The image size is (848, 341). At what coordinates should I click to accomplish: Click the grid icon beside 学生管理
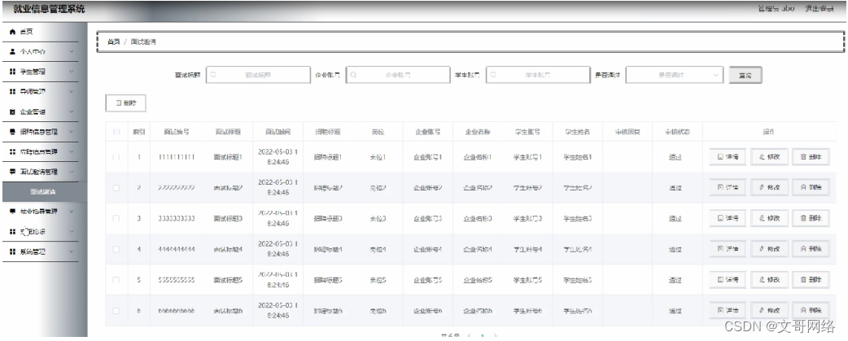[x=12, y=72]
